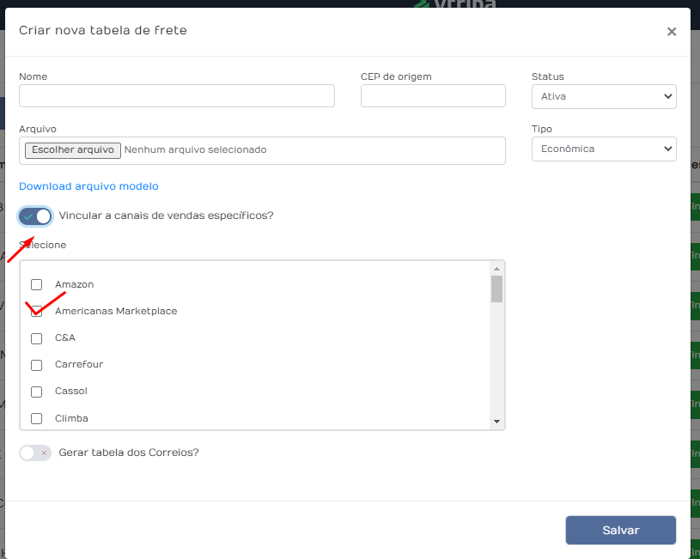Open the Status dropdown showing Ativa

pos(604,96)
